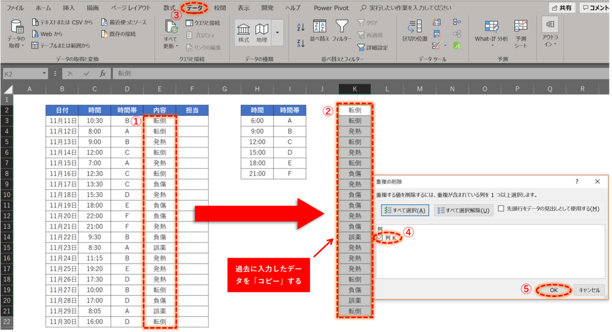
Task: Click すべて選択解除(U) button
Action: click(x=464, y=210)
